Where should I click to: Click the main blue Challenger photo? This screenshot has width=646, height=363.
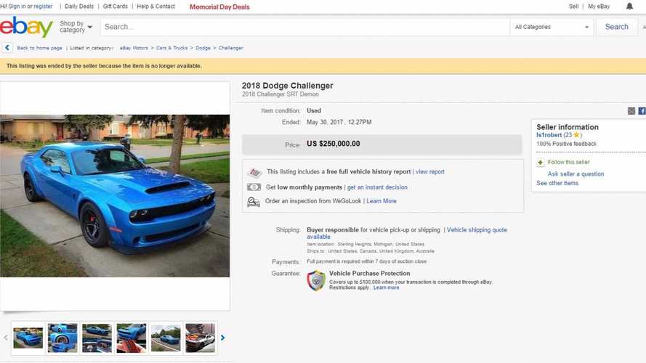(115, 195)
